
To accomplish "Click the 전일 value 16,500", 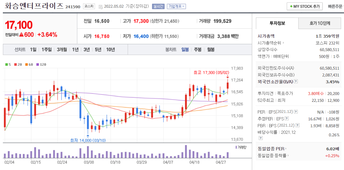I will coord(102,21).
